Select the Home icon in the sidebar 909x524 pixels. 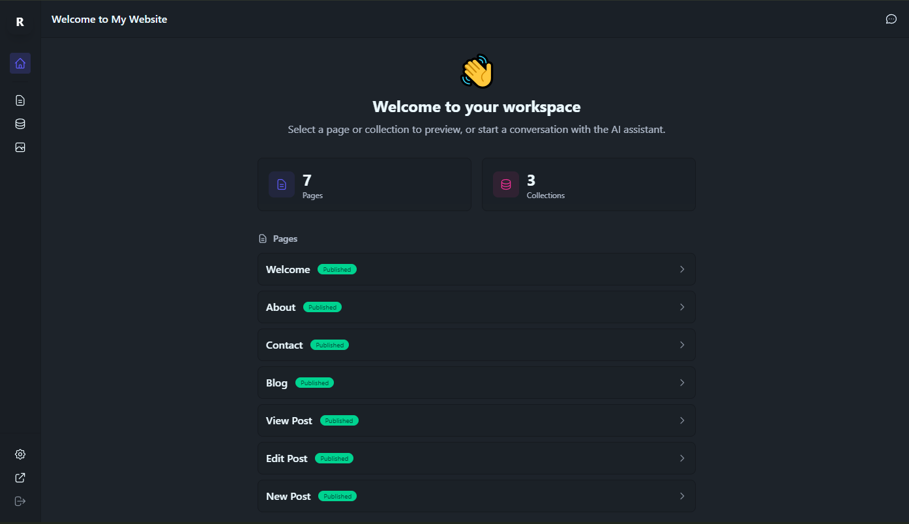(x=20, y=63)
